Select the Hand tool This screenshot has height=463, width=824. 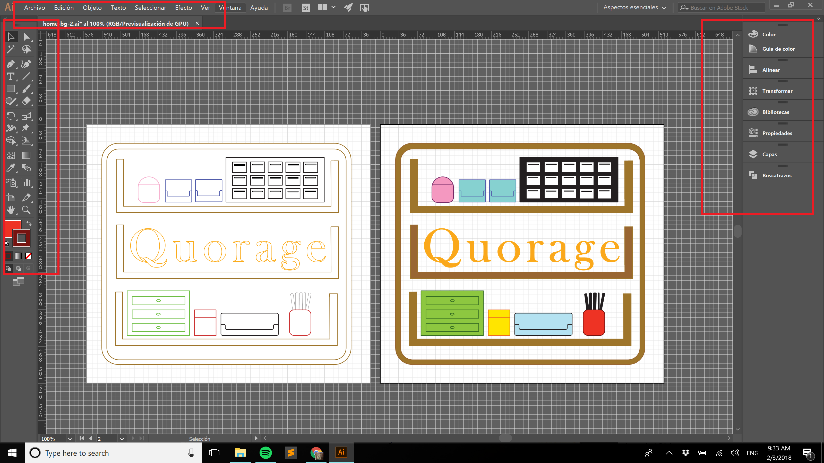click(x=11, y=210)
